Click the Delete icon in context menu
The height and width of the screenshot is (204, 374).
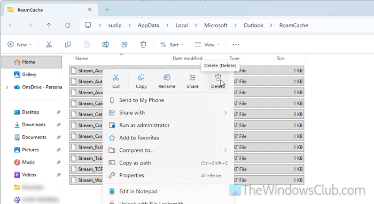coord(218,78)
